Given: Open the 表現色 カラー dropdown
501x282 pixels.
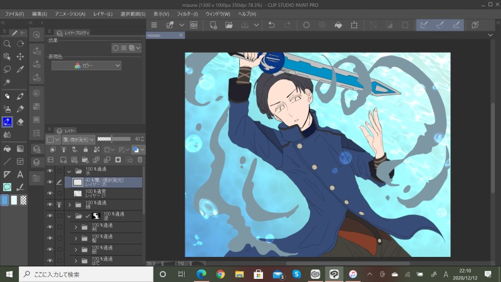Looking at the screenshot, I should 86,65.
